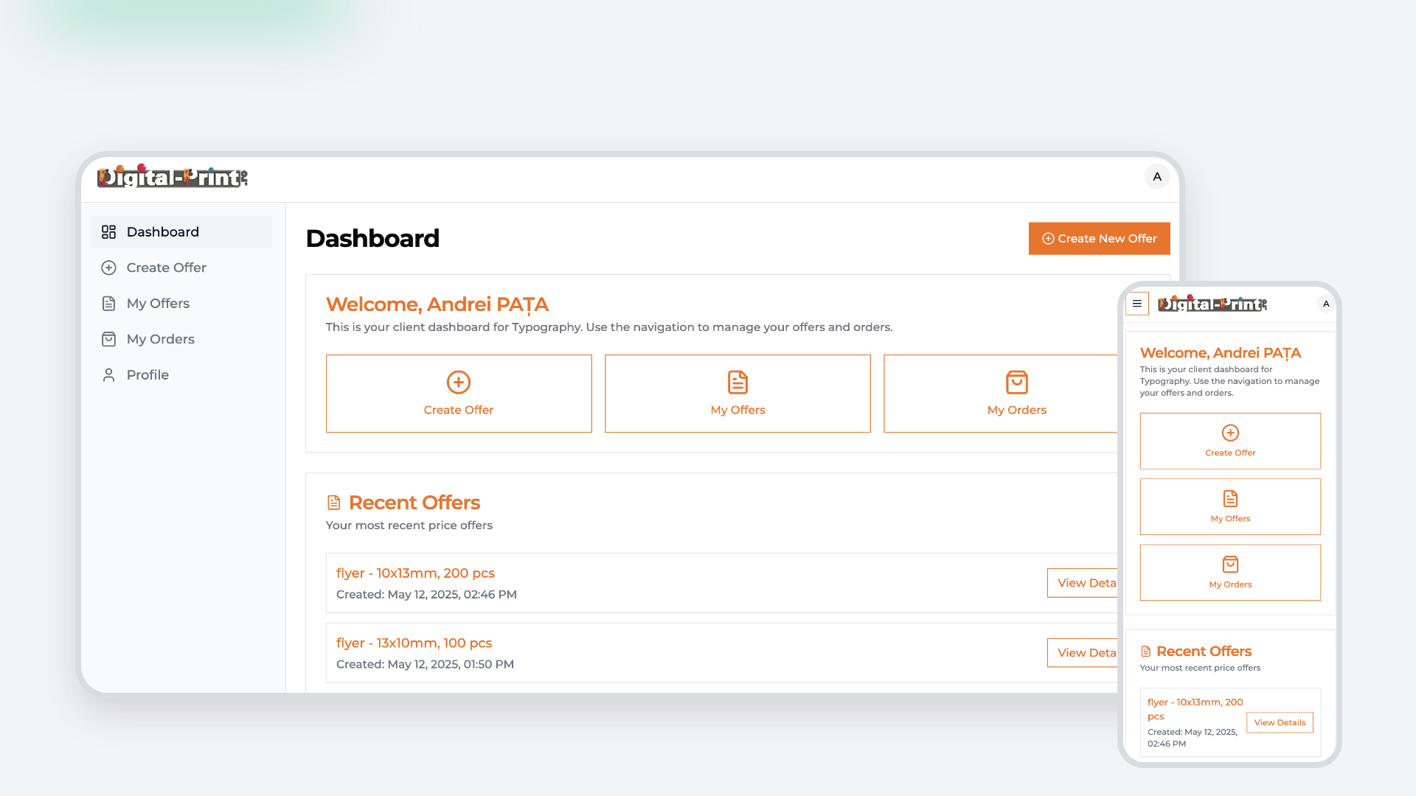View details of flyer 10x13mm desktop offer
The height and width of the screenshot is (796, 1416).
1083,583
